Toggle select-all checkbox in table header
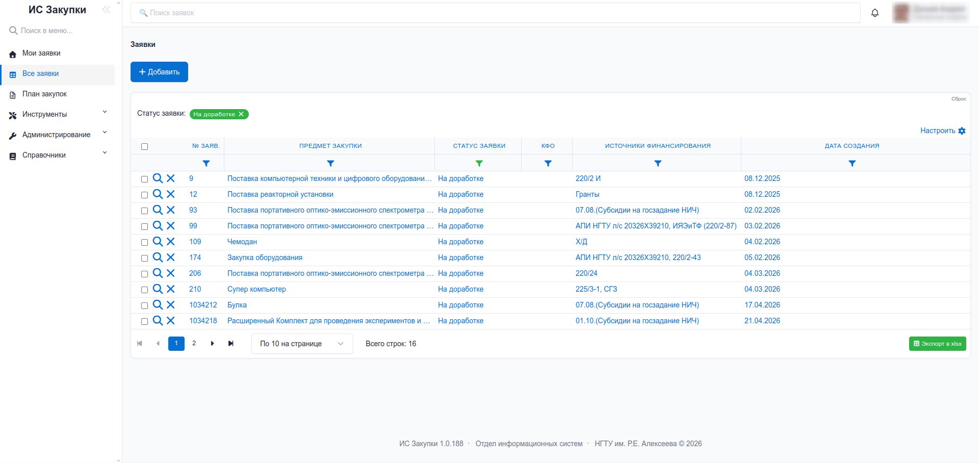Image resolution: width=979 pixels, height=463 pixels. pyautogui.click(x=145, y=147)
